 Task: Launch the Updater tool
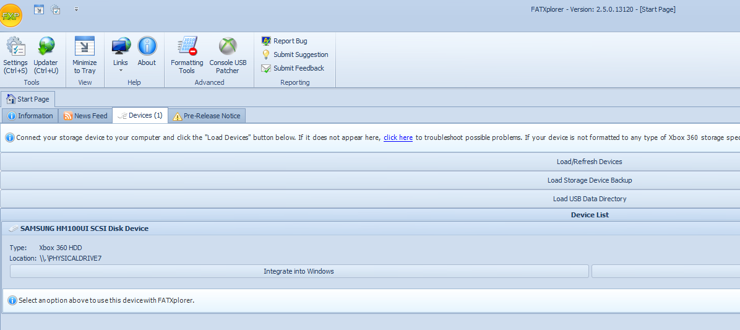[46, 54]
